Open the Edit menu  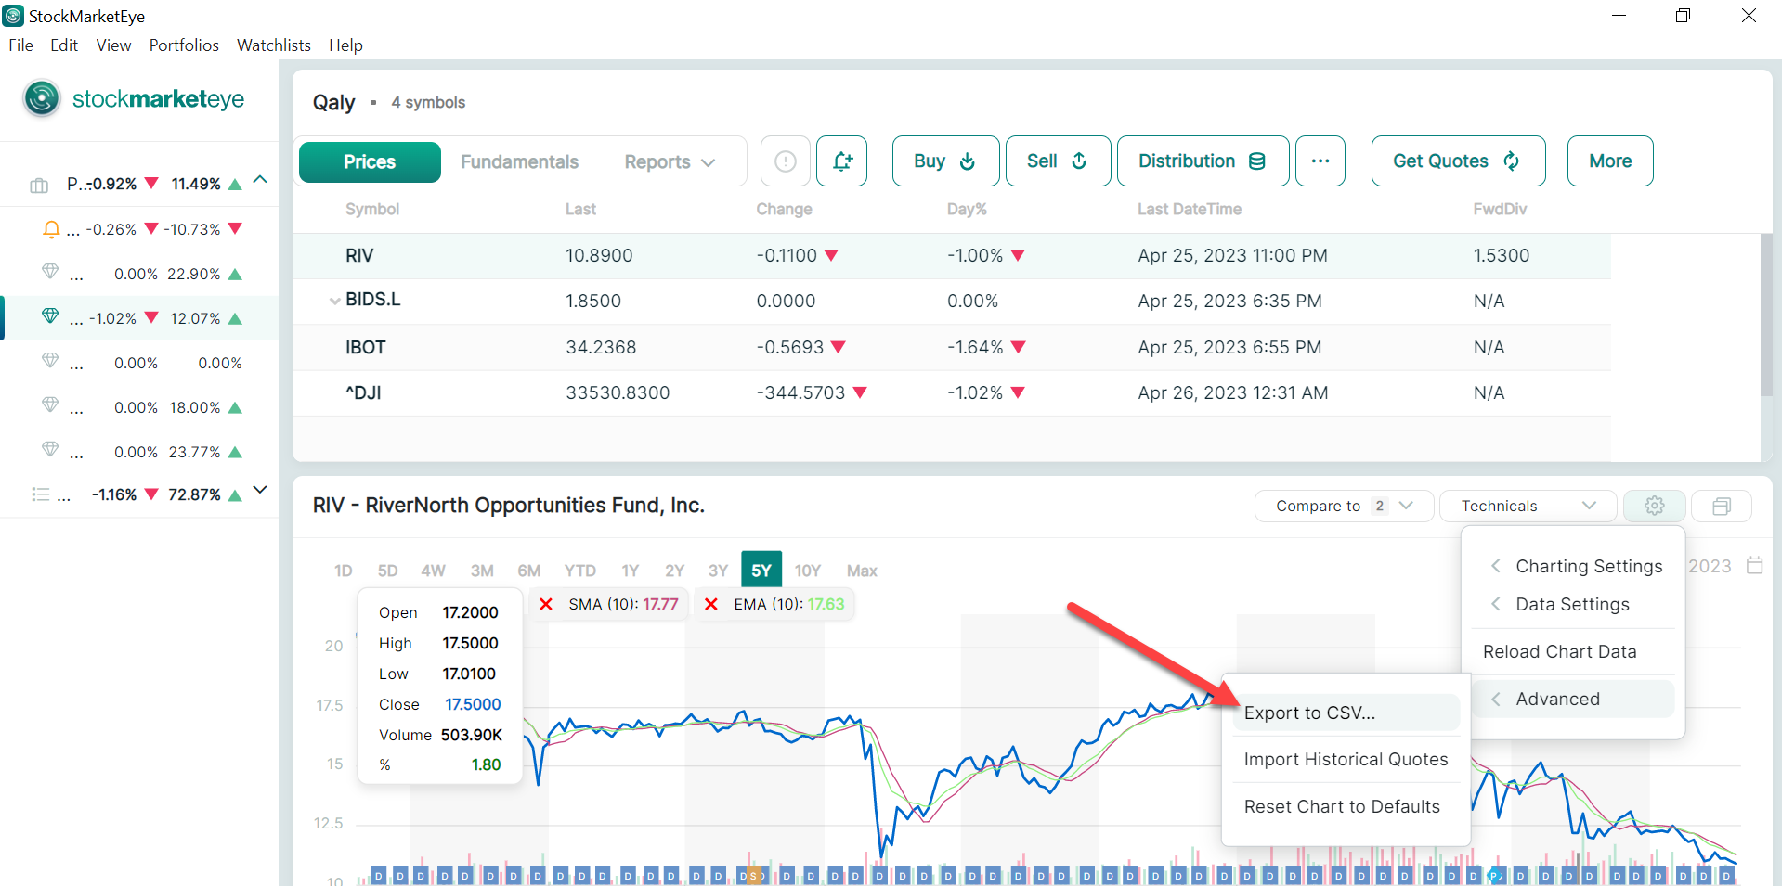[x=64, y=45]
